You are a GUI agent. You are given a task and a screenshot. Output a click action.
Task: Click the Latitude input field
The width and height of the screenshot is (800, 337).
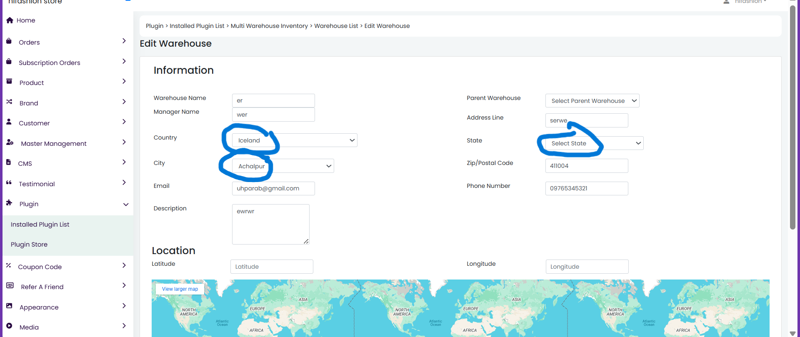(x=272, y=267)
